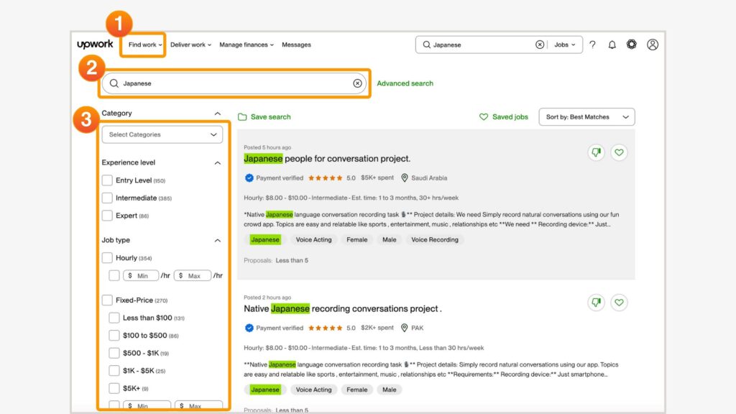Click the hourly Min rate input field
The width and height of the screenshot is (736, 414).
141,276
